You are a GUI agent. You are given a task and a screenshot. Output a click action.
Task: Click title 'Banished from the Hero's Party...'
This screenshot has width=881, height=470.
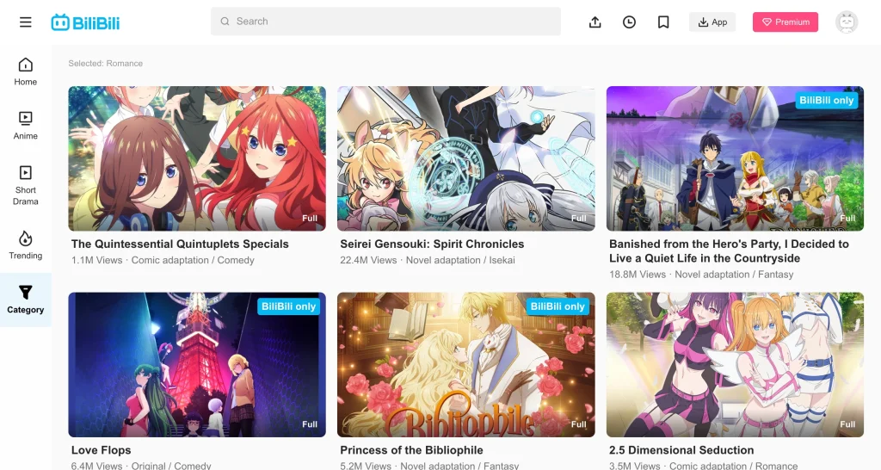729,251
